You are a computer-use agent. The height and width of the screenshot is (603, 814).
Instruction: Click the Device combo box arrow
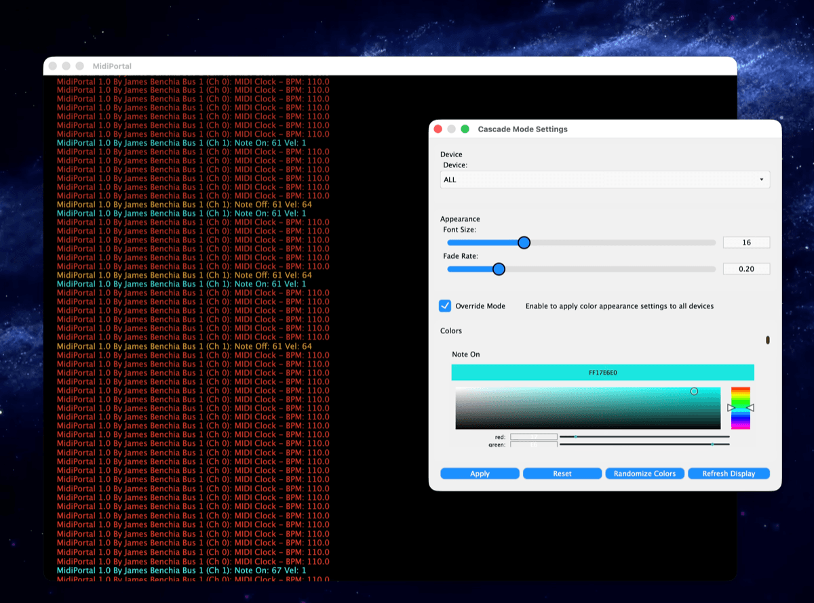coord(761,180)
